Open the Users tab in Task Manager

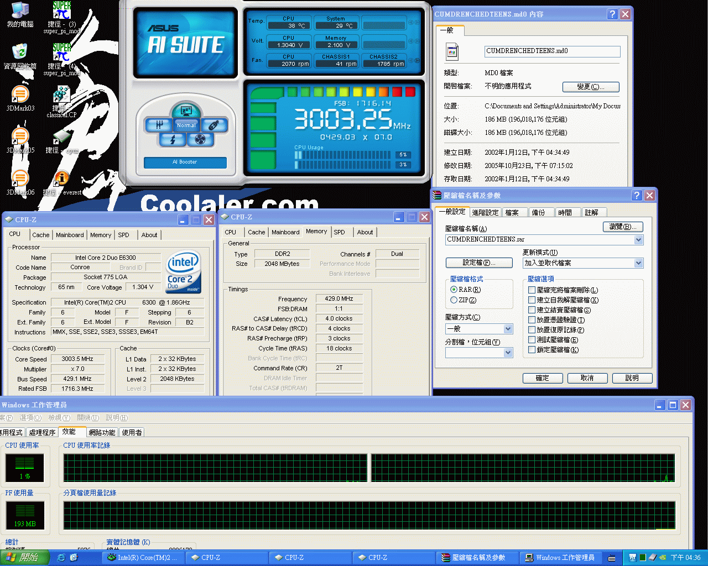(x=132, y=432)
